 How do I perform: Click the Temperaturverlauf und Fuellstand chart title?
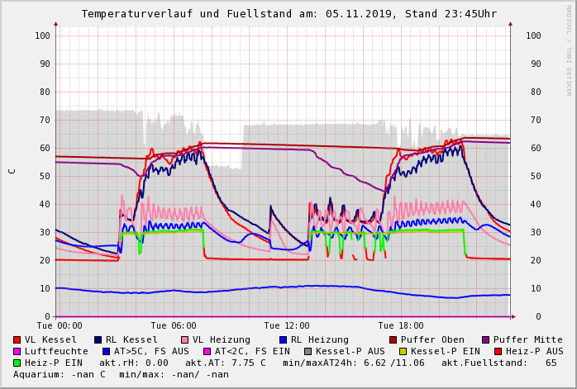coord(288,14)
